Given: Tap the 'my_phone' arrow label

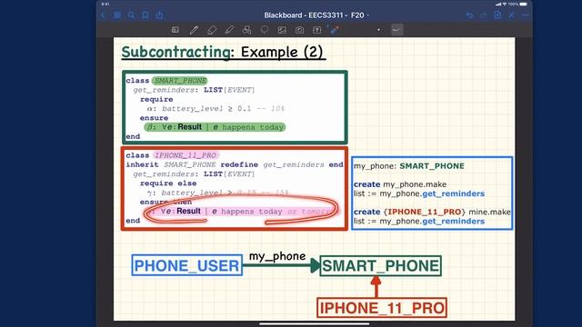Looking at the screenshot, I should pos(277,256).
